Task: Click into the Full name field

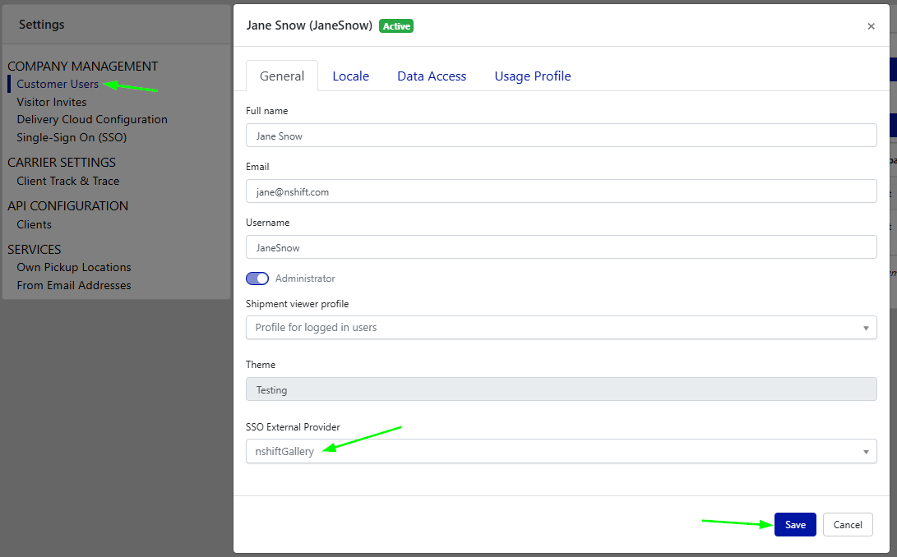Action: click(561, 136)
